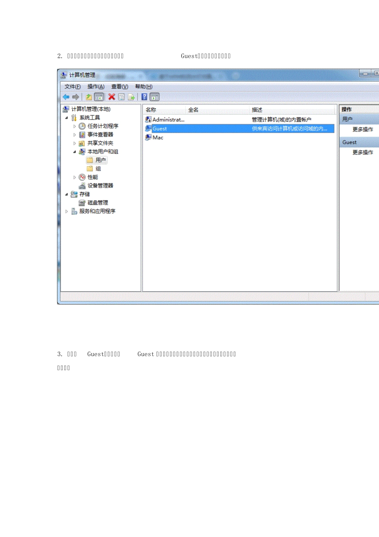The image size is (379, 537).
Task: Open the 文件(F) menu
Action: pyautogui.click(x=73, y=87)
